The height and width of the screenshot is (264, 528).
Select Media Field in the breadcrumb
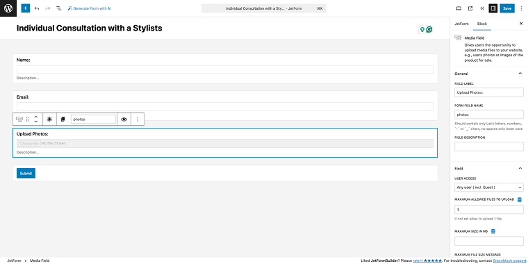[x=40, y=261]
